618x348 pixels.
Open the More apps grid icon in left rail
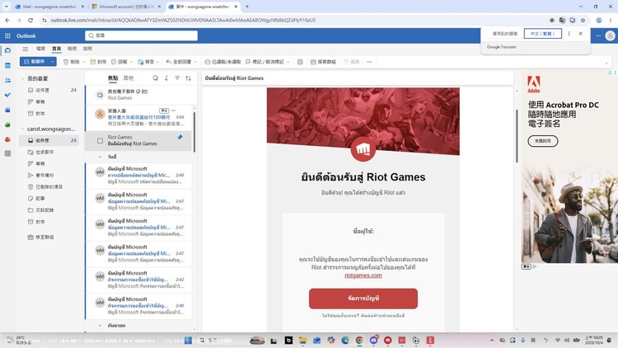tap(7, 153)
